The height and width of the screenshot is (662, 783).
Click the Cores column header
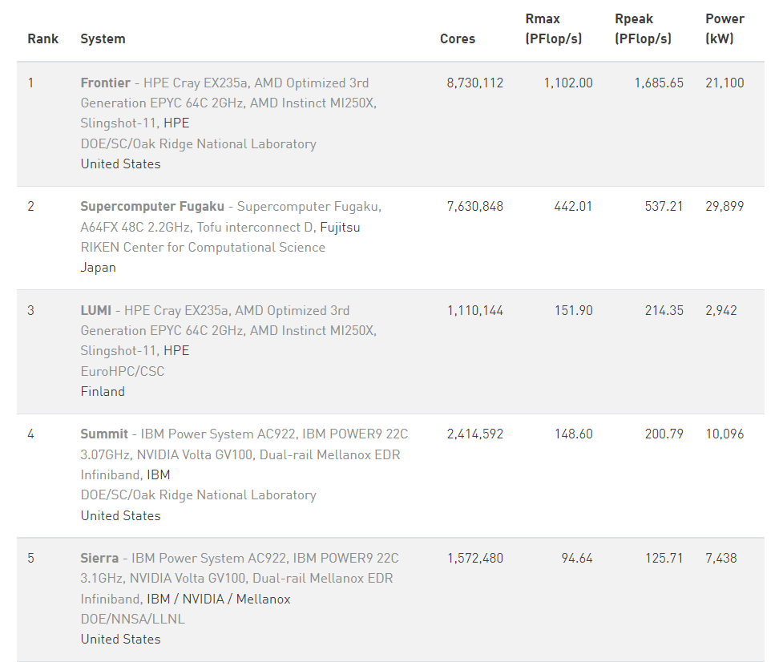pos(458,38)
